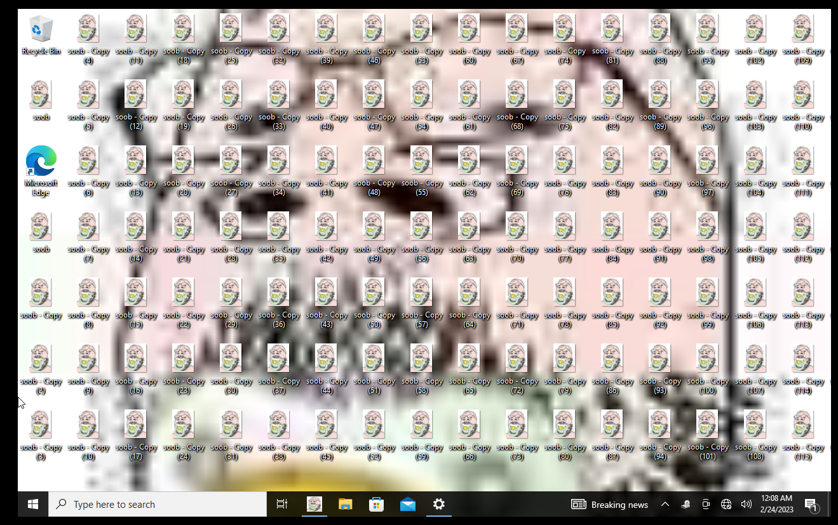Open the soob image app in taskbar
Image resolution: width=838 pixels, height=525 pixels.
pos(314,504)
